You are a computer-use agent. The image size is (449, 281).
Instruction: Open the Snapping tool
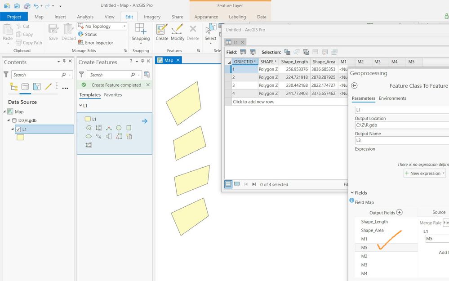click(x=141, y=29)
